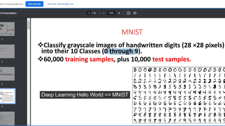This screenshot has height=126, width=225.
Task: Click the handwritten digits grid image
Action: tap(179, 95)
